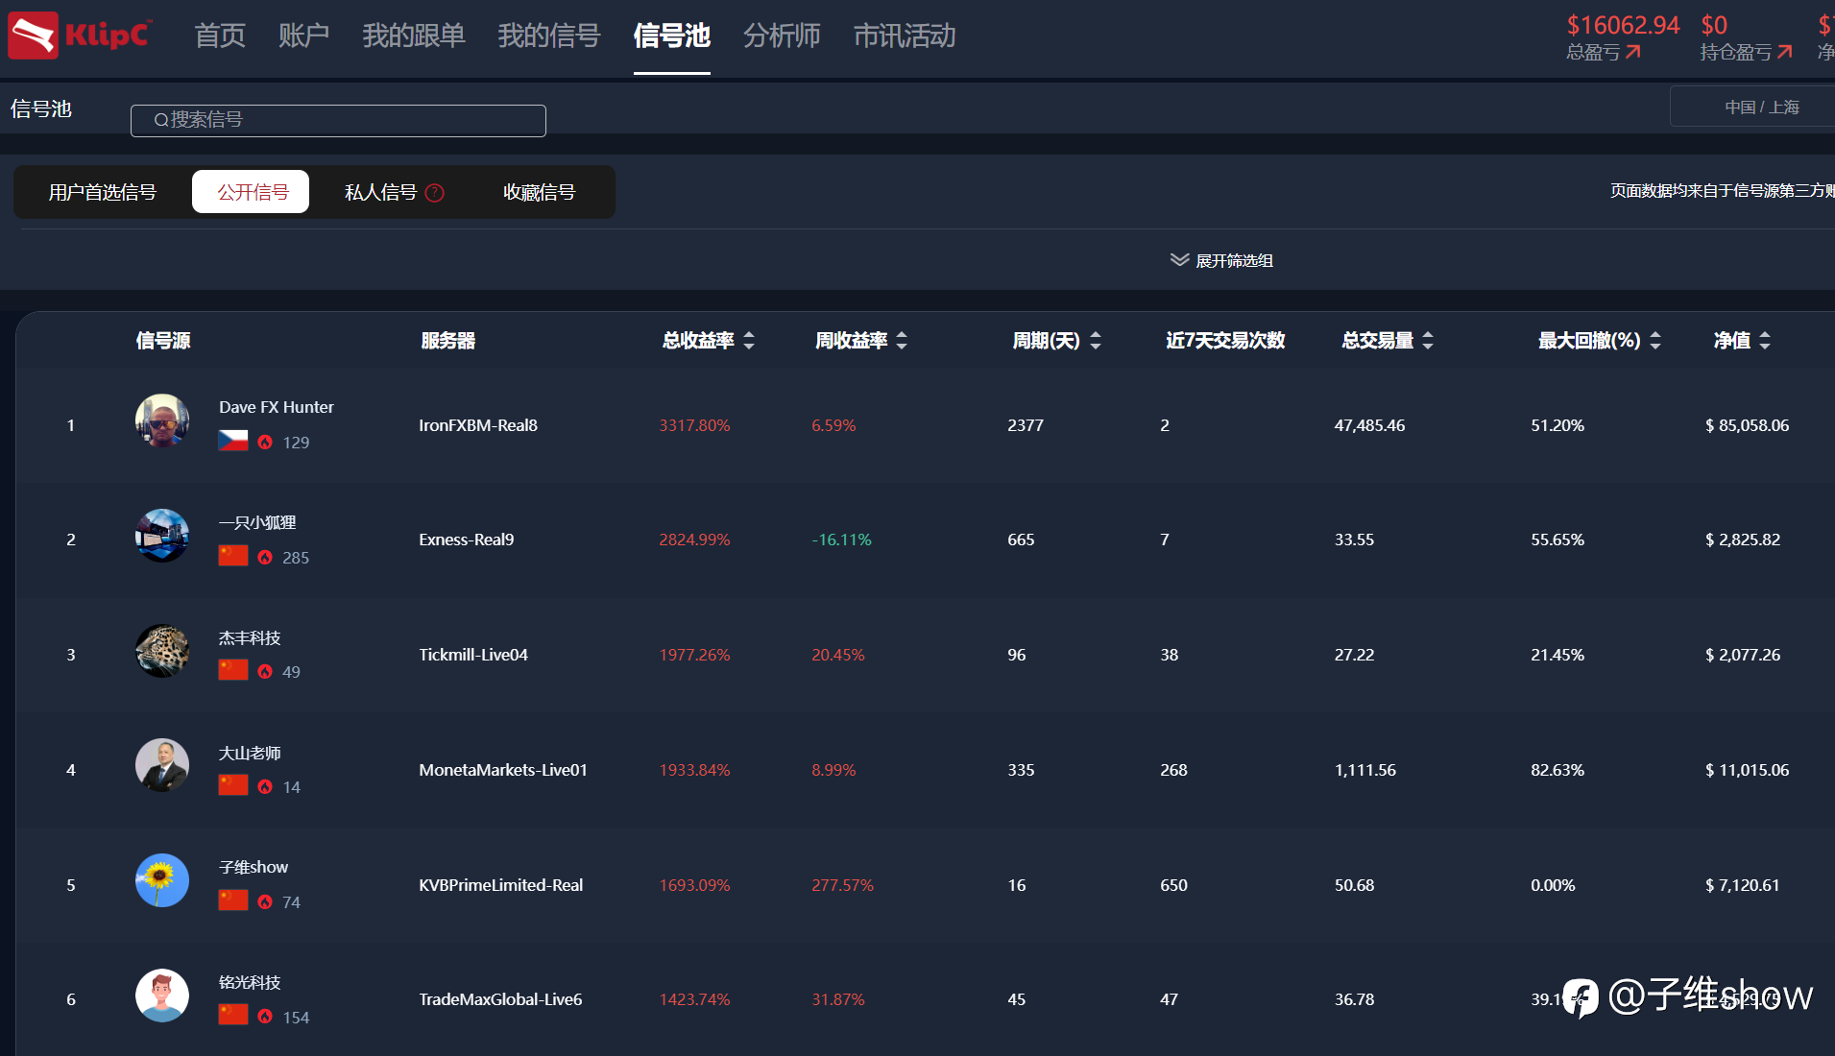Click net value $ 11,015.06

tap(1747, 770)
